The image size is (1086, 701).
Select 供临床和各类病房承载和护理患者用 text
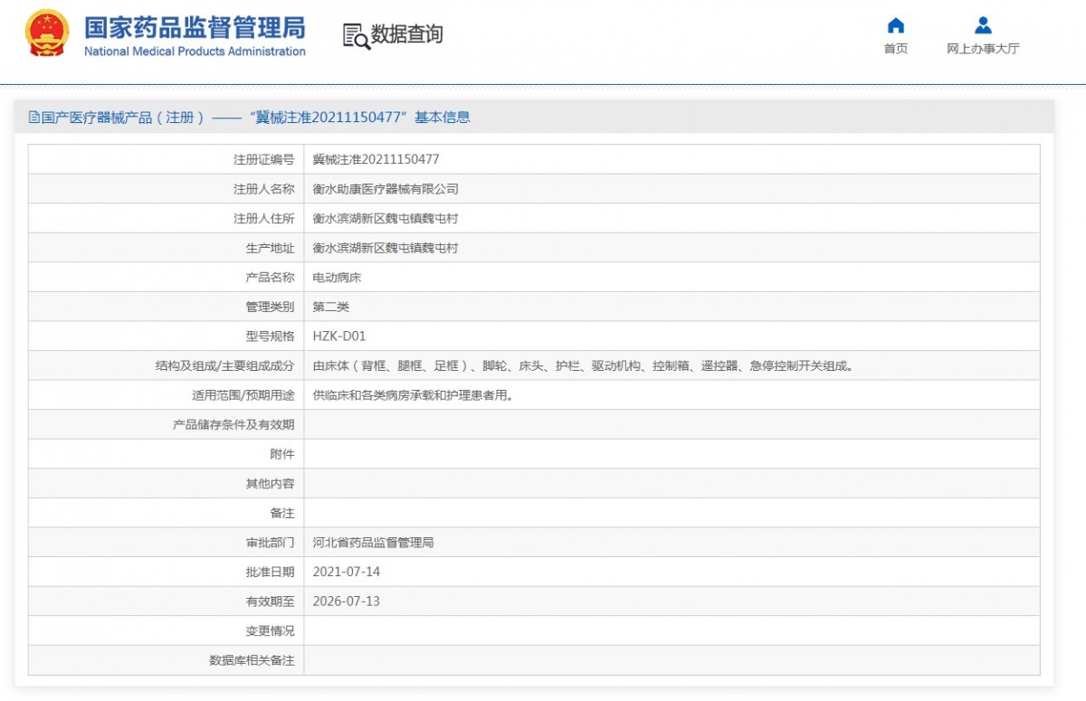point(414,395)
